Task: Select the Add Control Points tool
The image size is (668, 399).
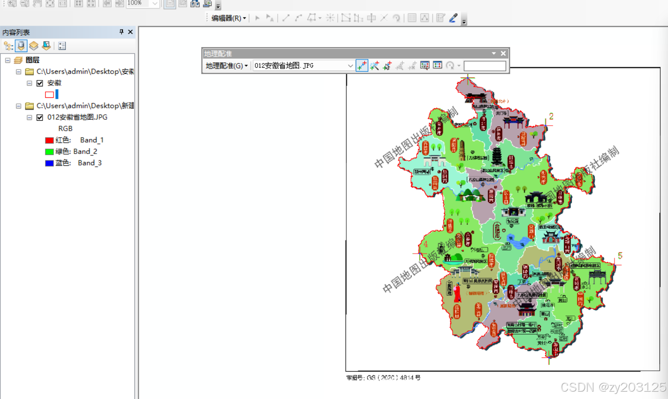Action: click(362, 66)
